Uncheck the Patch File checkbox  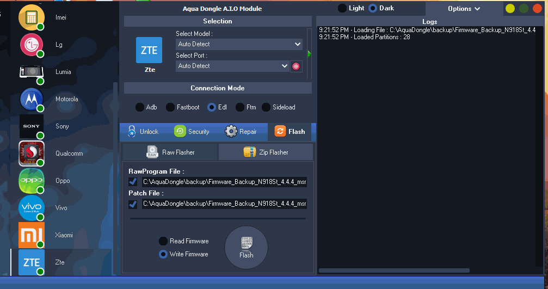pyautogui.click(x=133, y=204)
